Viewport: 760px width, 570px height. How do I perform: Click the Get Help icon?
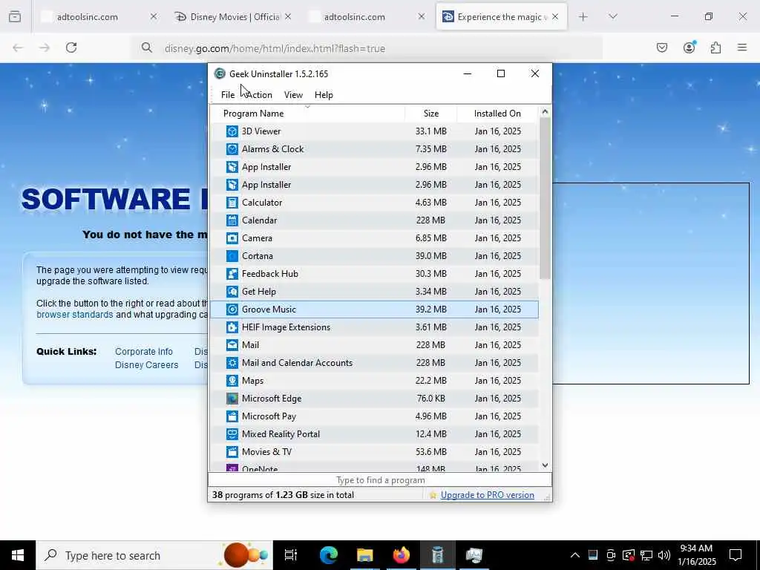click(x=232, y=292)
